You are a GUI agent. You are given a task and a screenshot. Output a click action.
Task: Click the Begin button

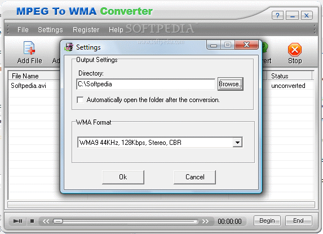pyautogui.click(x=267, y=220)
